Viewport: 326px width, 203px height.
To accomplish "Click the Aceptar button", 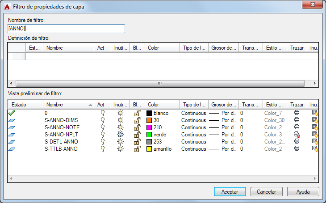I will coord(230,191).
